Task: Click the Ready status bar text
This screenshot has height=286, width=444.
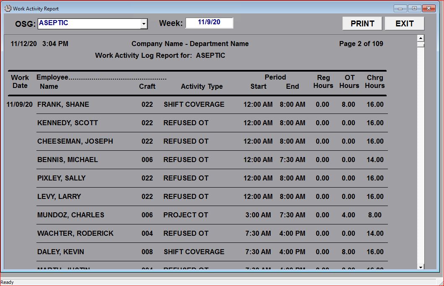Action: (7, 282)
